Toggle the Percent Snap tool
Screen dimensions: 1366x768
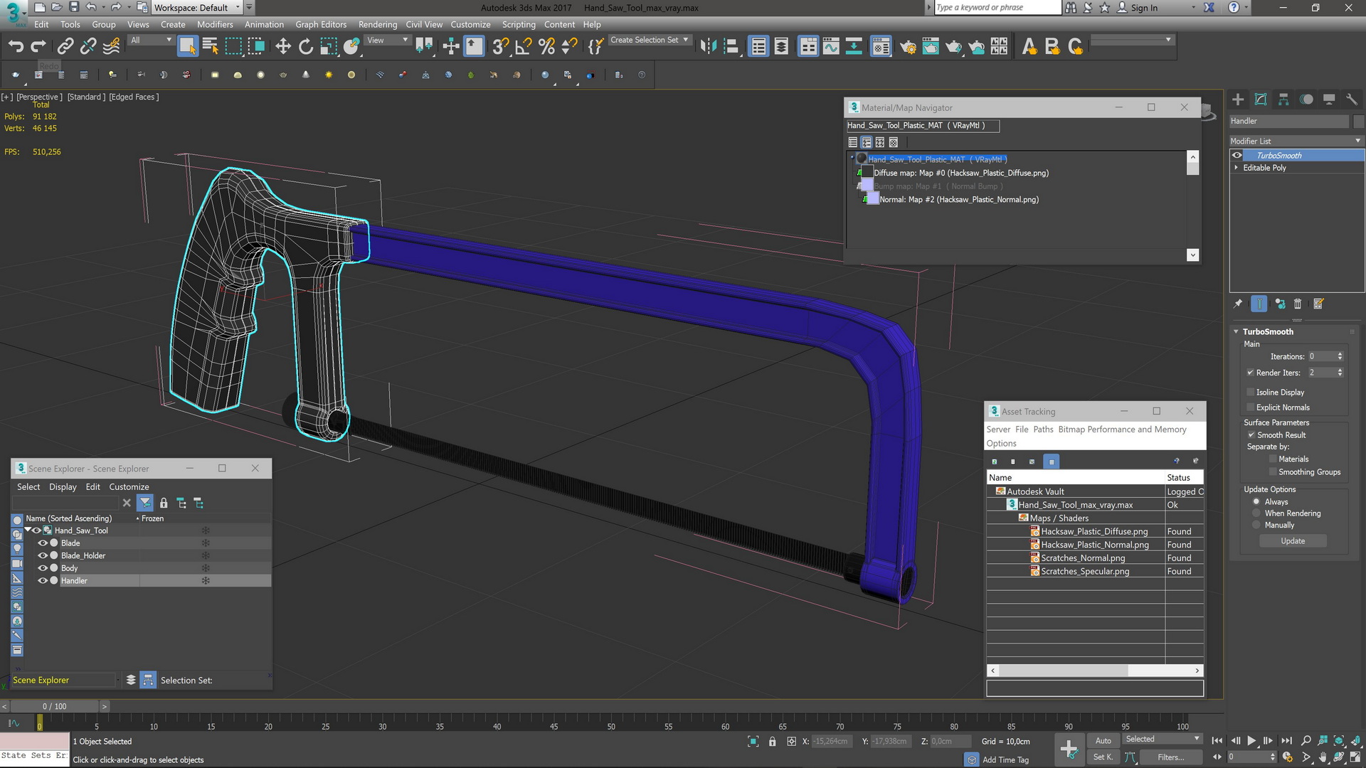coord(546,47)
